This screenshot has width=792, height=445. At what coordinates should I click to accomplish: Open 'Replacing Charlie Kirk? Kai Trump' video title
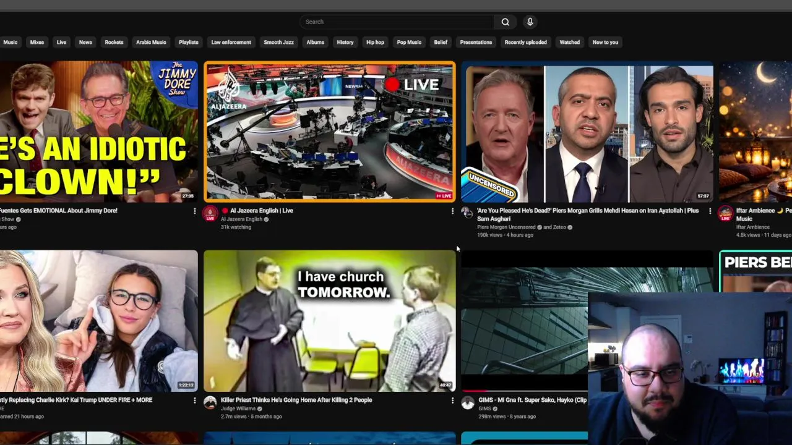(76, 400)
